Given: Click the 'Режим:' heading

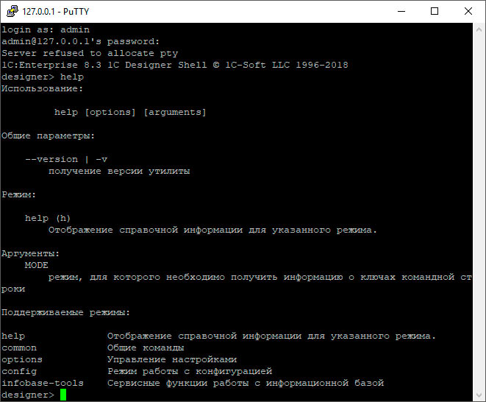Looking at the screenshot, I should [19, 194].
